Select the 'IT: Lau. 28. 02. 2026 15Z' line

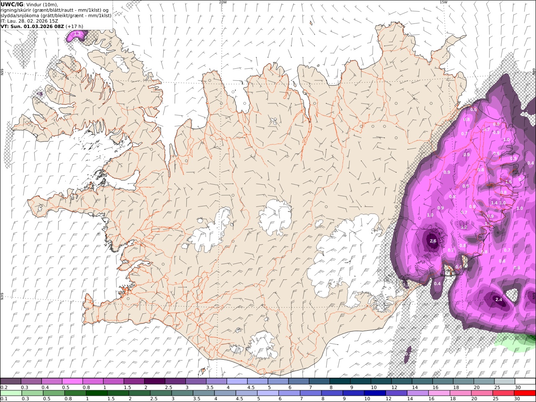point(29,21)
